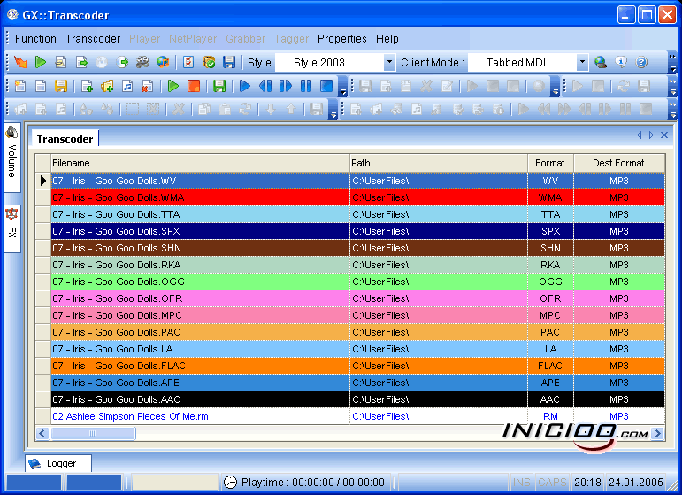This screenshot has width=682, height=495.
Task: Click the orange-red stop square icon
Action: [194, 86]
